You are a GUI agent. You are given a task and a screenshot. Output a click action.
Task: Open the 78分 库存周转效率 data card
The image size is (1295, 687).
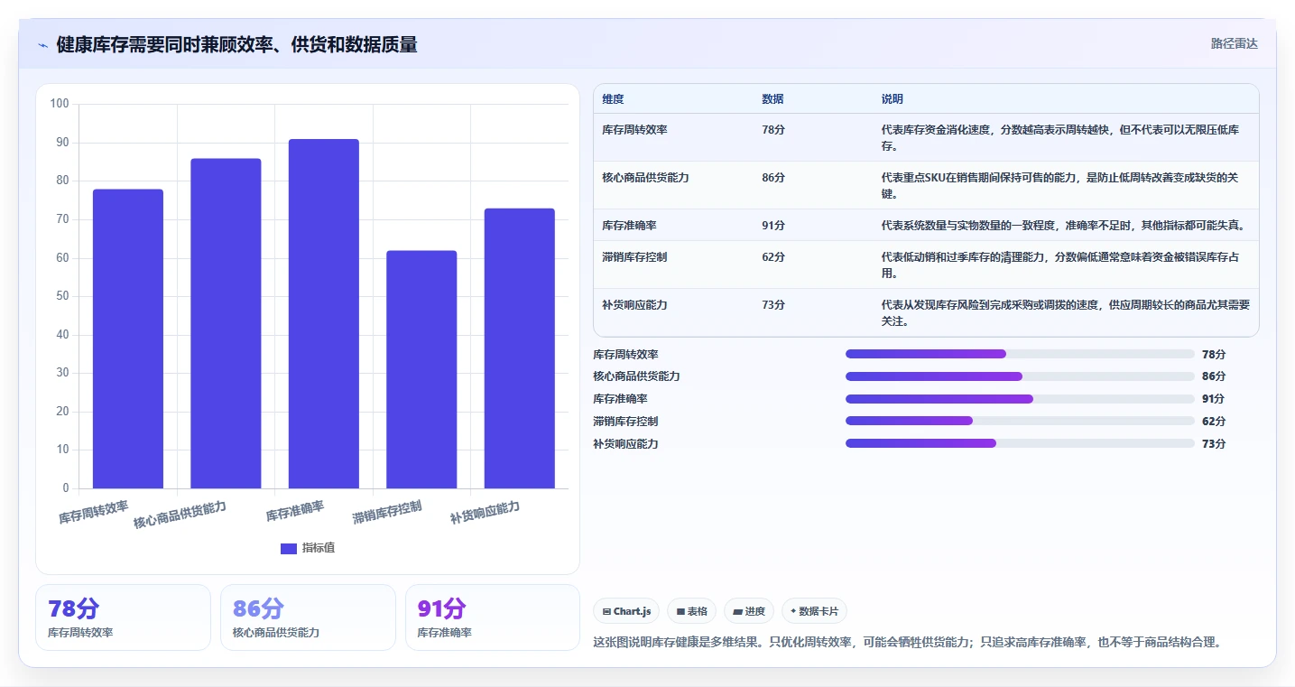pos(123,617)
